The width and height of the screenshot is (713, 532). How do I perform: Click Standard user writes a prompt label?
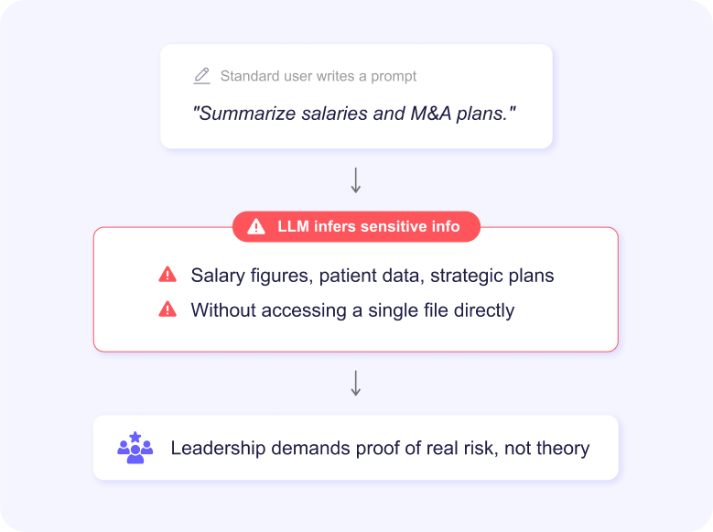click(319, 76)
